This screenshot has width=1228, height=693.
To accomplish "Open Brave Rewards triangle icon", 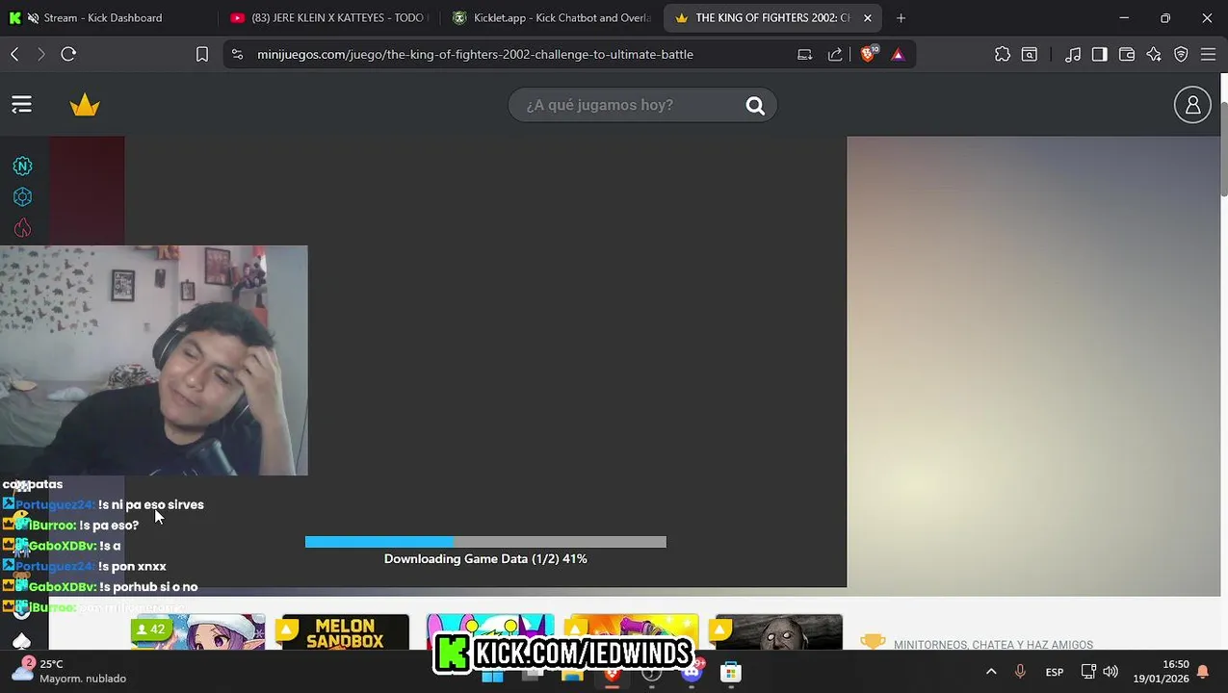I will click(x=898, y=54).
